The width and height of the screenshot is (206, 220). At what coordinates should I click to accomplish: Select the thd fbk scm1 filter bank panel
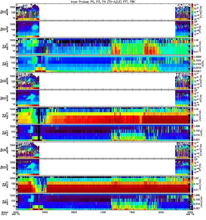point(103,133)
